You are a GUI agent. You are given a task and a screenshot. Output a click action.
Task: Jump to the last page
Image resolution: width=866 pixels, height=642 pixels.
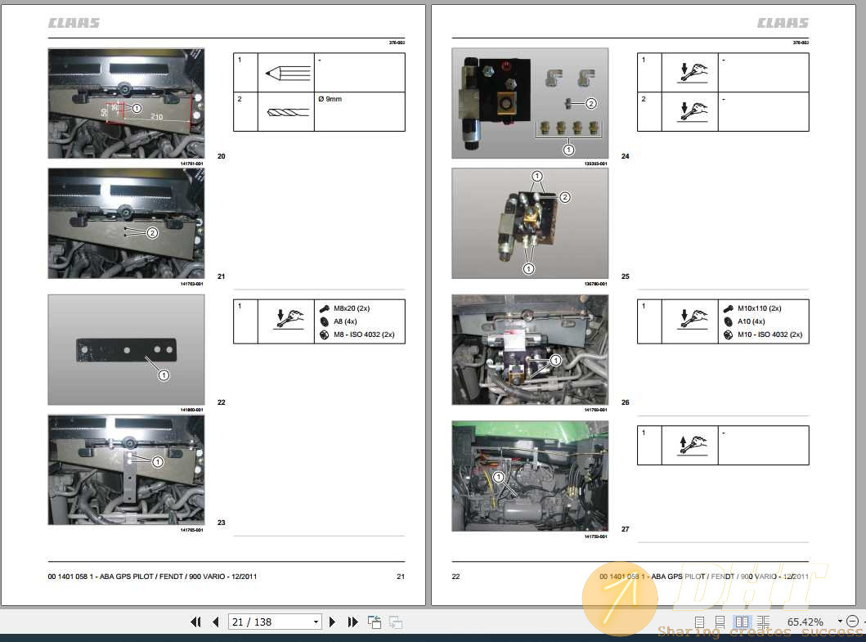tap(352, 622)
